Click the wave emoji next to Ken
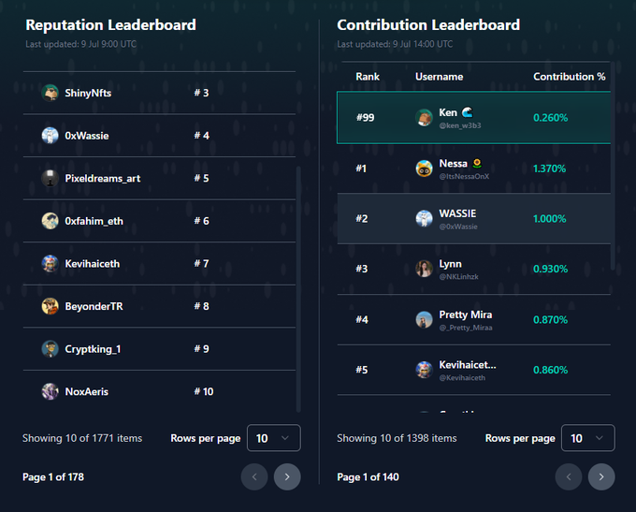Viewport: 636px width, 512px height. click(x=468, y=112)
